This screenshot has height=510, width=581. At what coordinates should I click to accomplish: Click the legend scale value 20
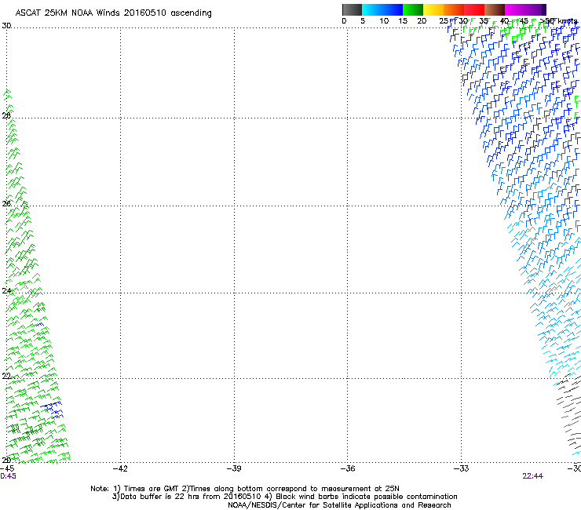[x=422, y=21]
